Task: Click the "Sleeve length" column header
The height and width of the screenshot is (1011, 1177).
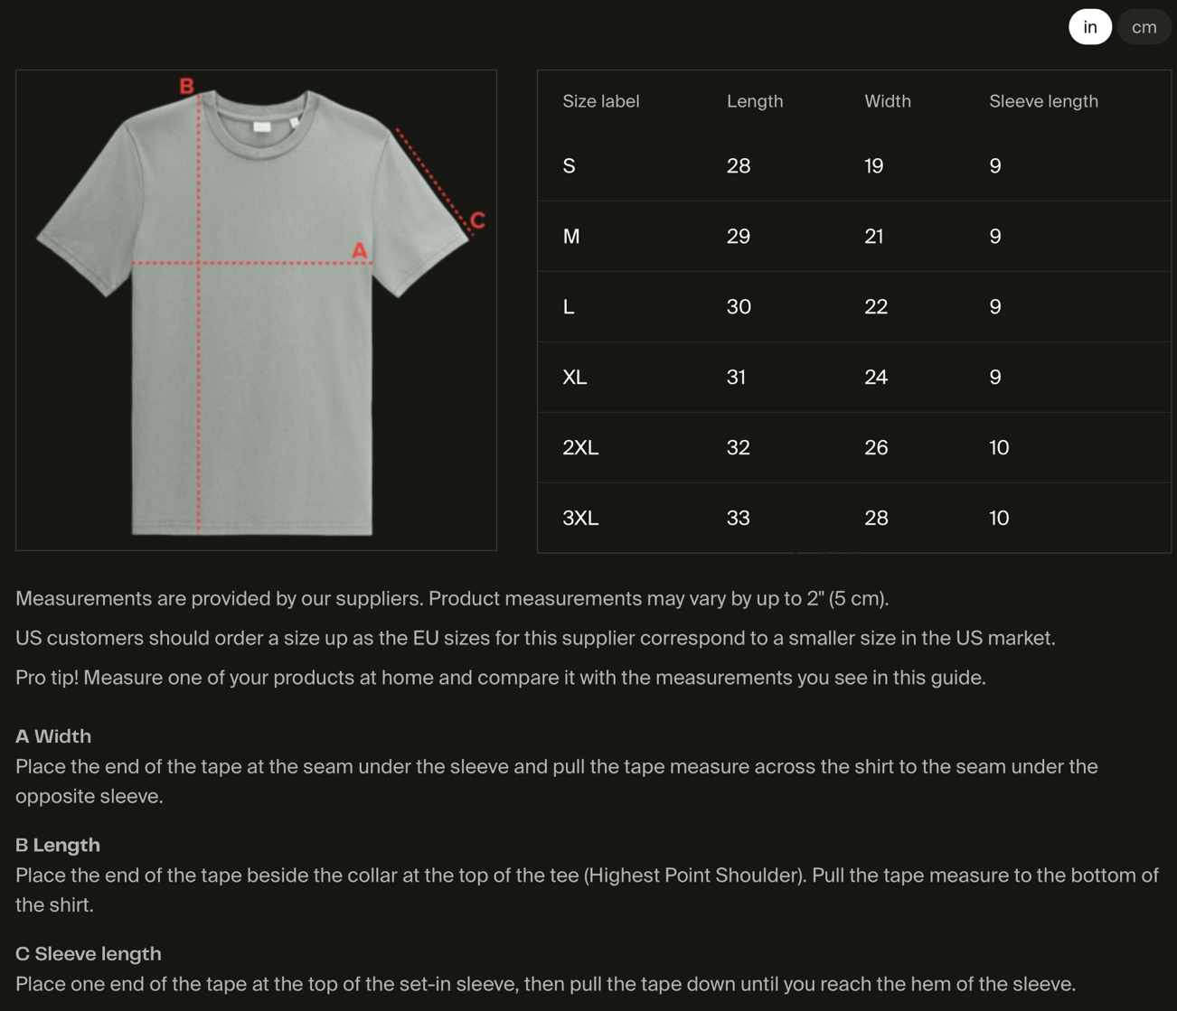Action: [1043, 101]
